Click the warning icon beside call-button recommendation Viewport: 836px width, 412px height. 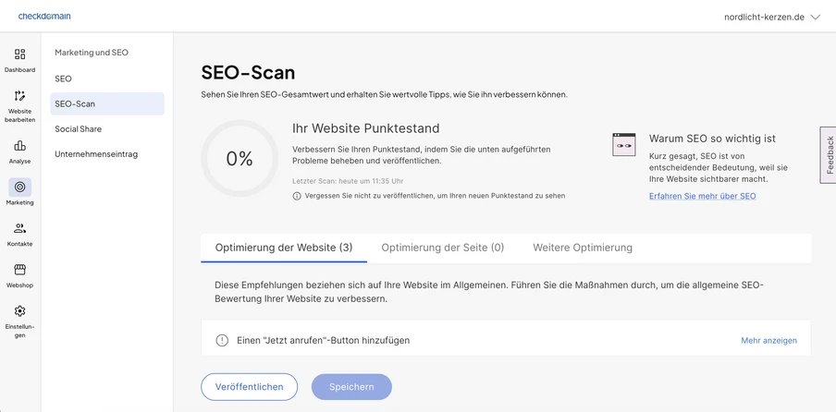[222, 340]
